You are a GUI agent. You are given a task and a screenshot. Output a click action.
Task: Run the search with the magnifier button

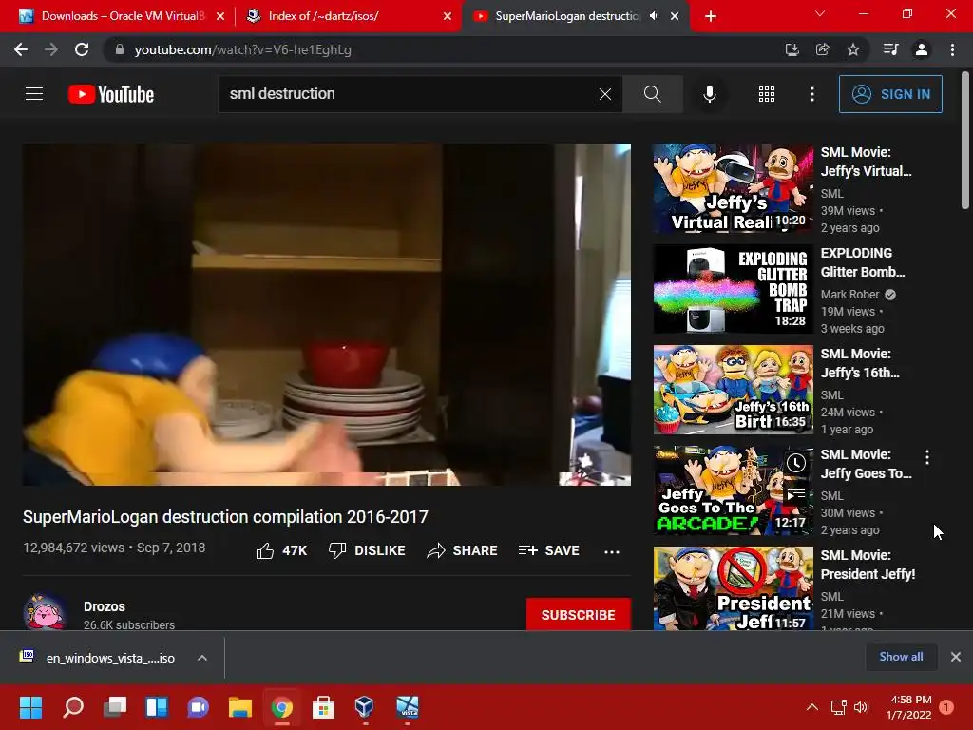click(652, 94)
